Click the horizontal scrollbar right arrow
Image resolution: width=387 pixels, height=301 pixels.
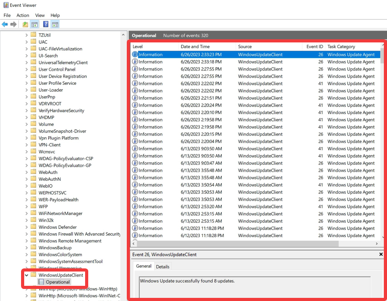(x=377, y=243)
